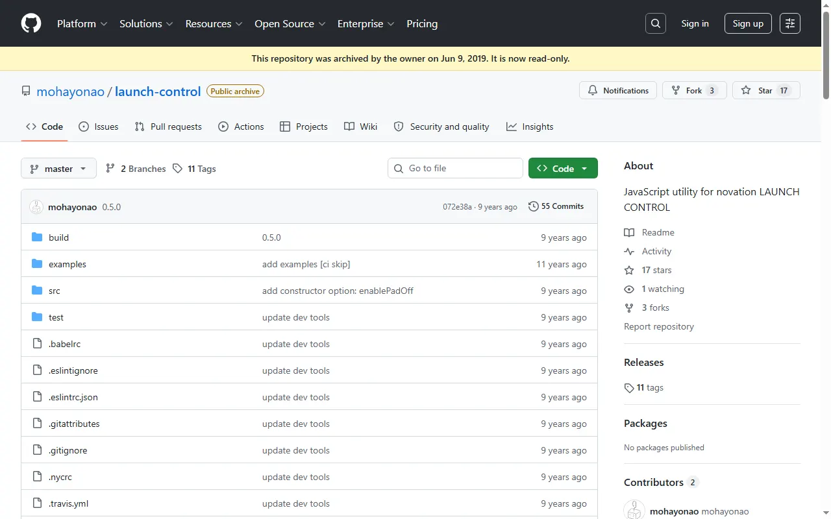
Task: View 17 stars in About sidebar
Action: [648, 270]
